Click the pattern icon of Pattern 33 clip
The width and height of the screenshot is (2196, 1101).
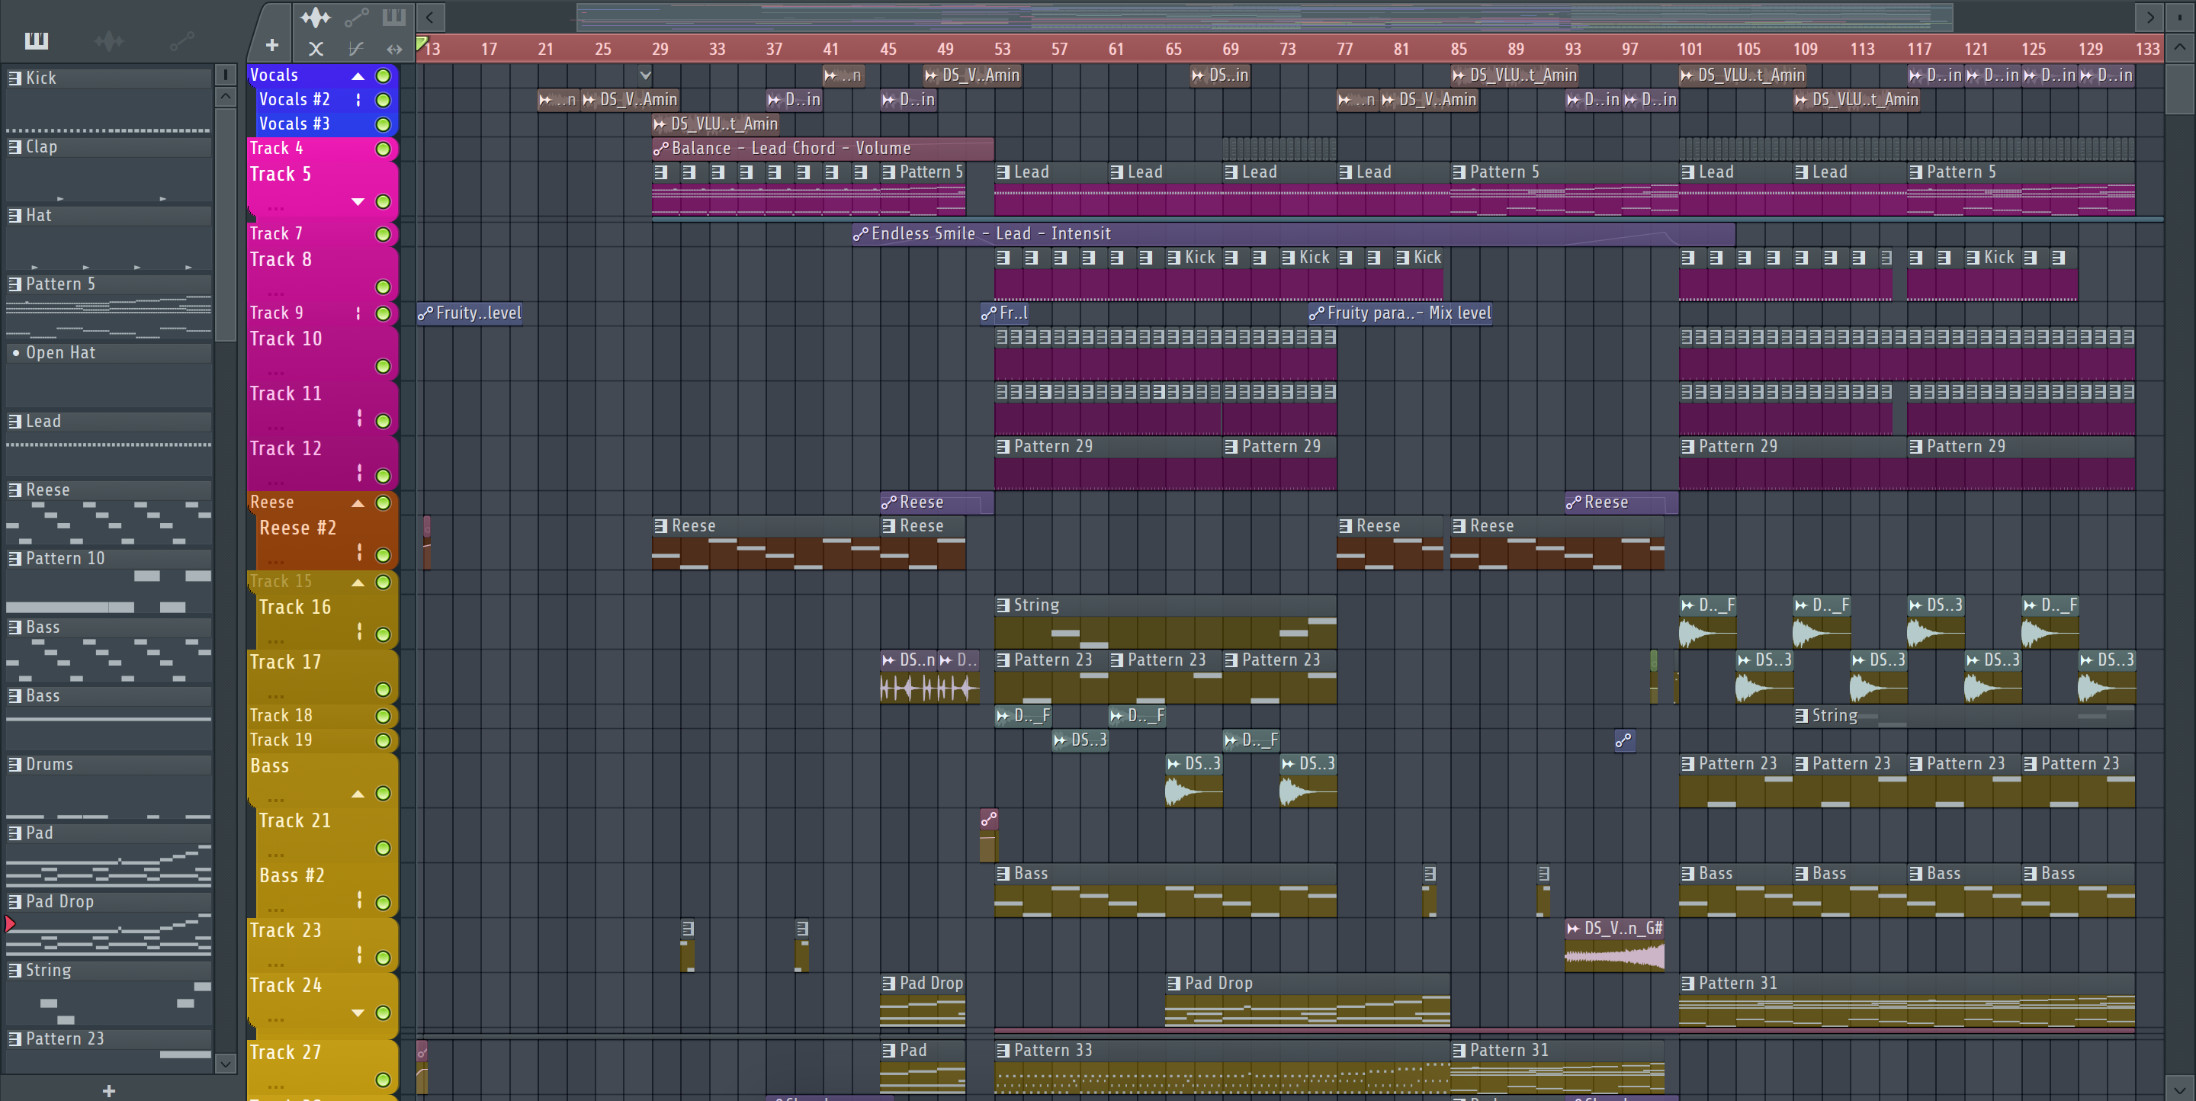(x=1003, y=1051)
